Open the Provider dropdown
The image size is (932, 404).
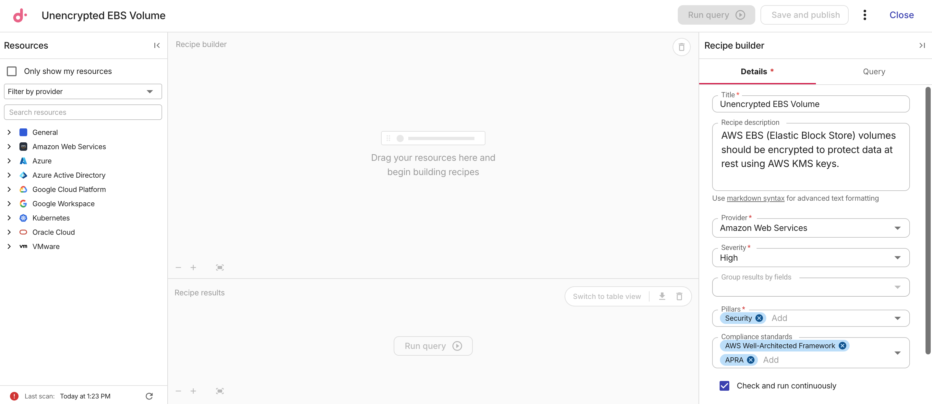(x=810, y=228)
